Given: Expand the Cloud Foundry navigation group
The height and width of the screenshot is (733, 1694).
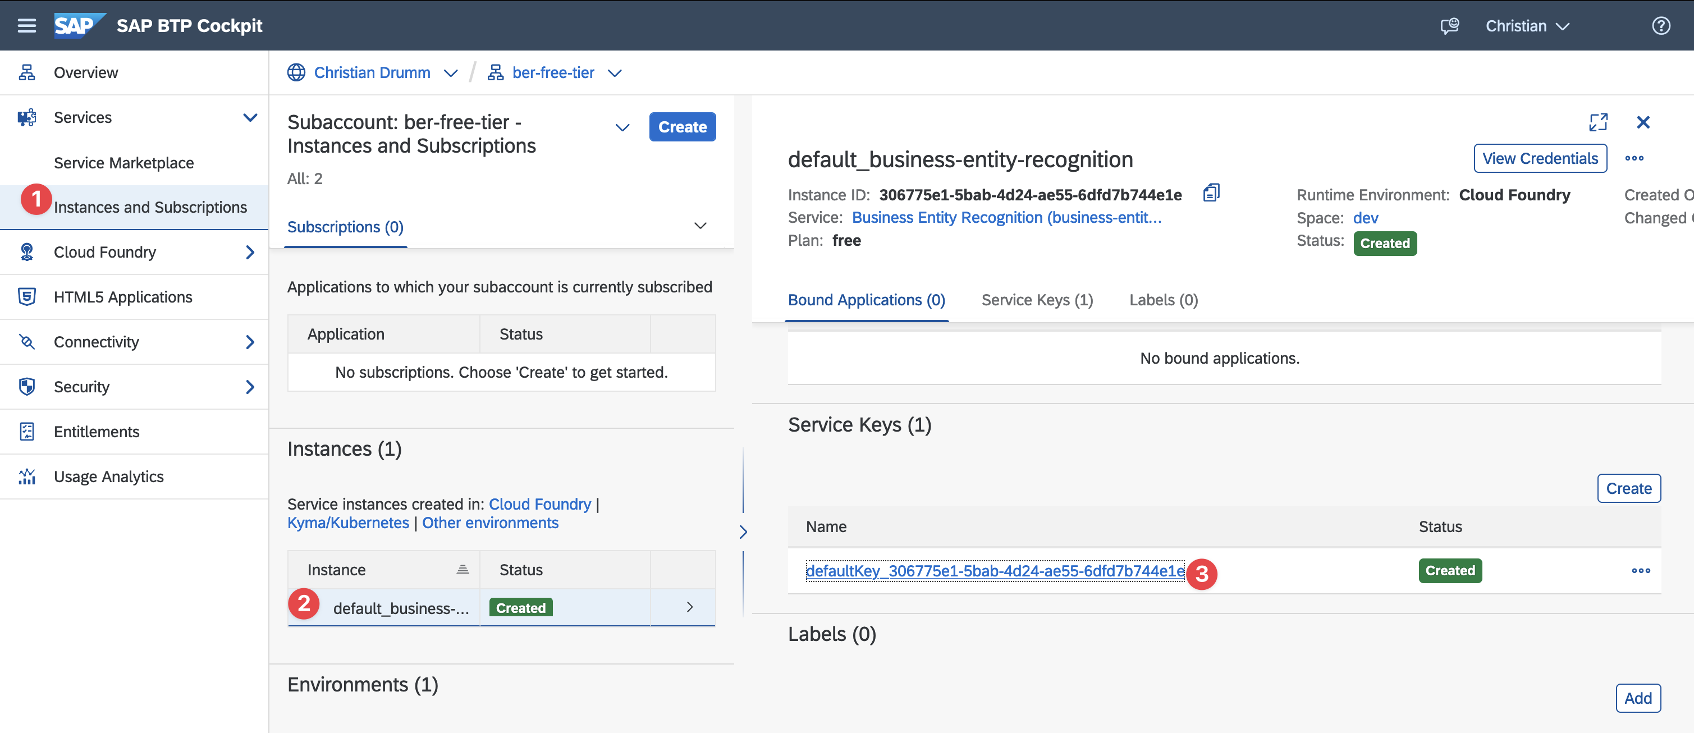Looking at the screenshot, I should (x=250, y=252).
